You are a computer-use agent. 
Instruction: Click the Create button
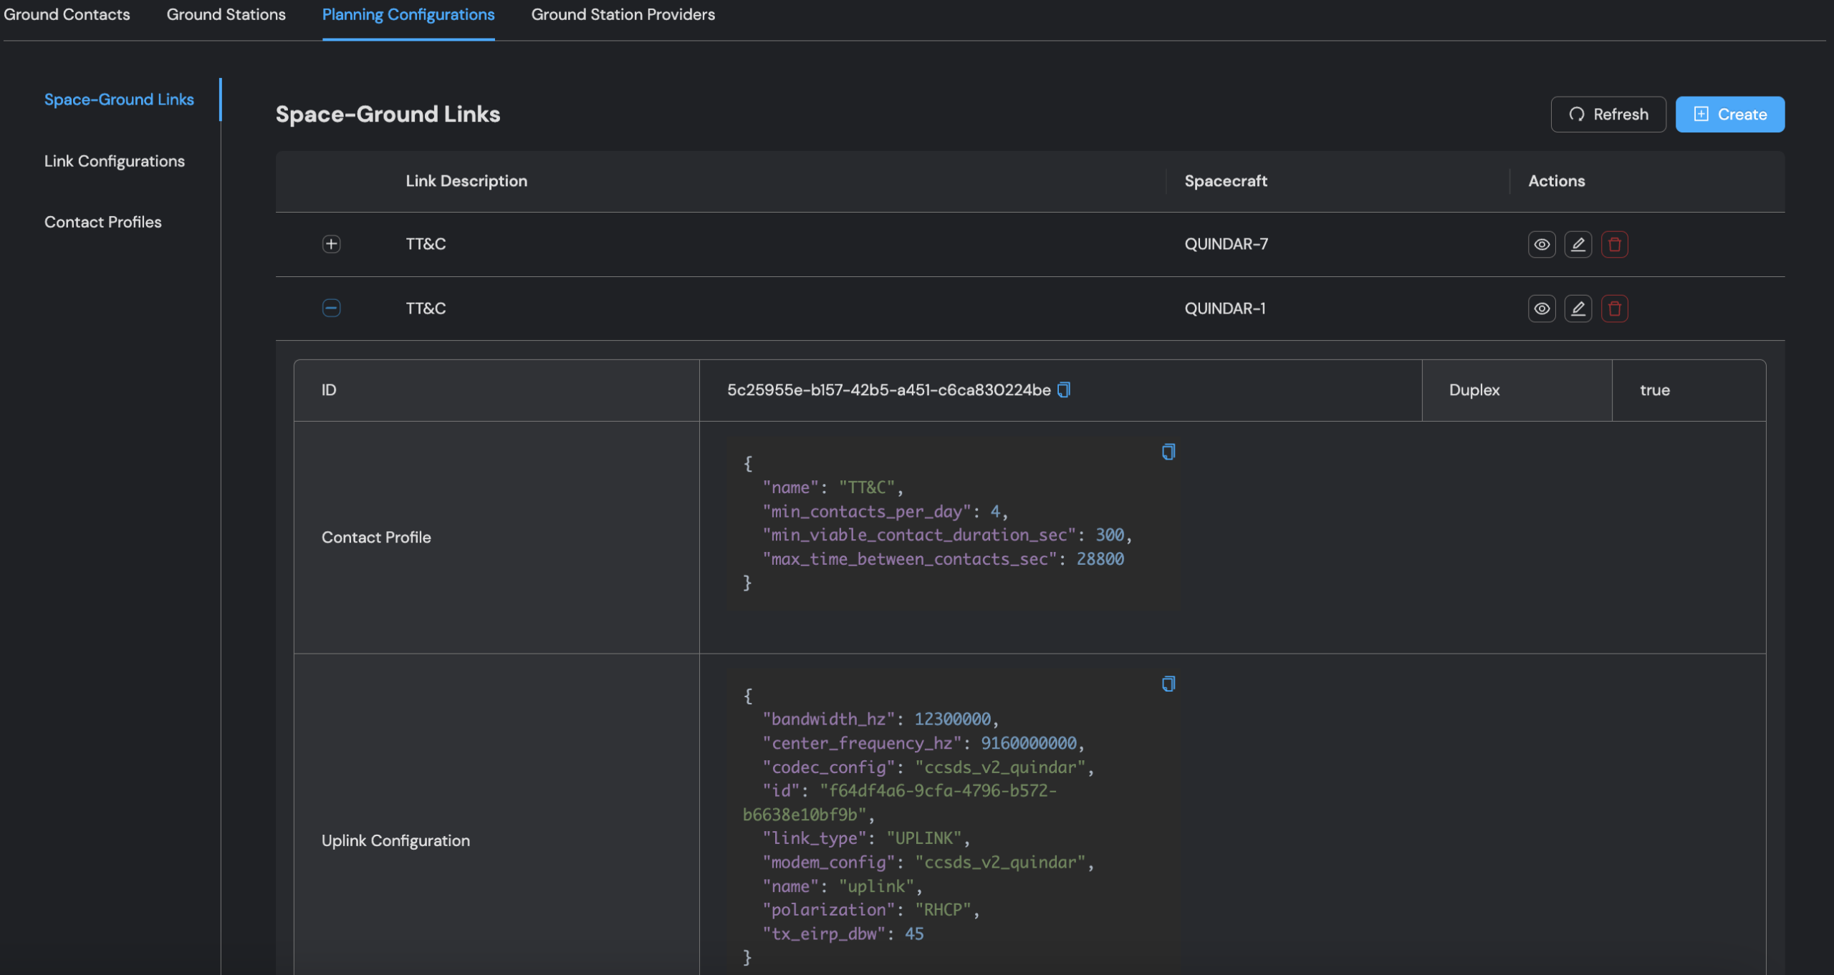[x=1729, y=115]
